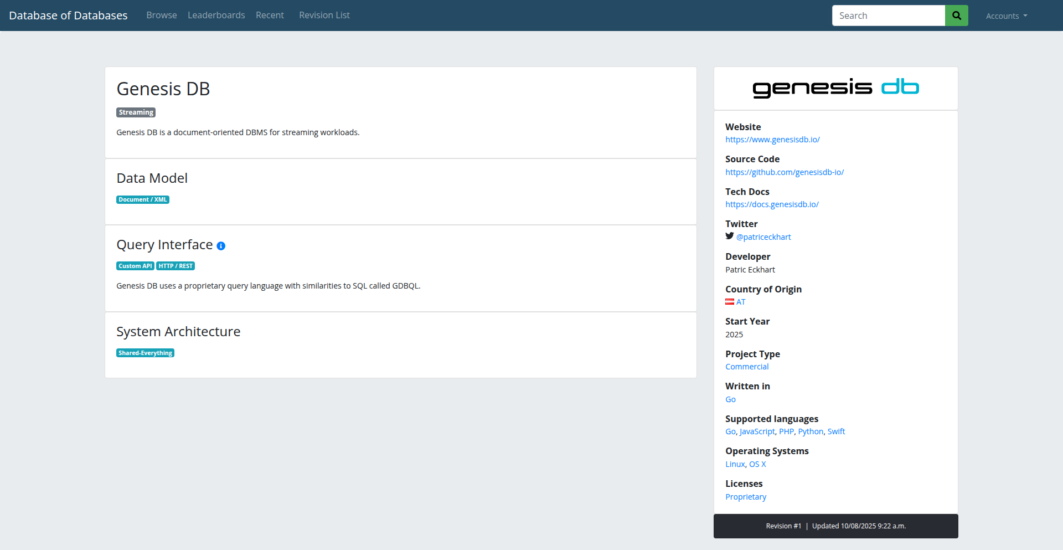Click Go under Supported languages

[730, 431]
